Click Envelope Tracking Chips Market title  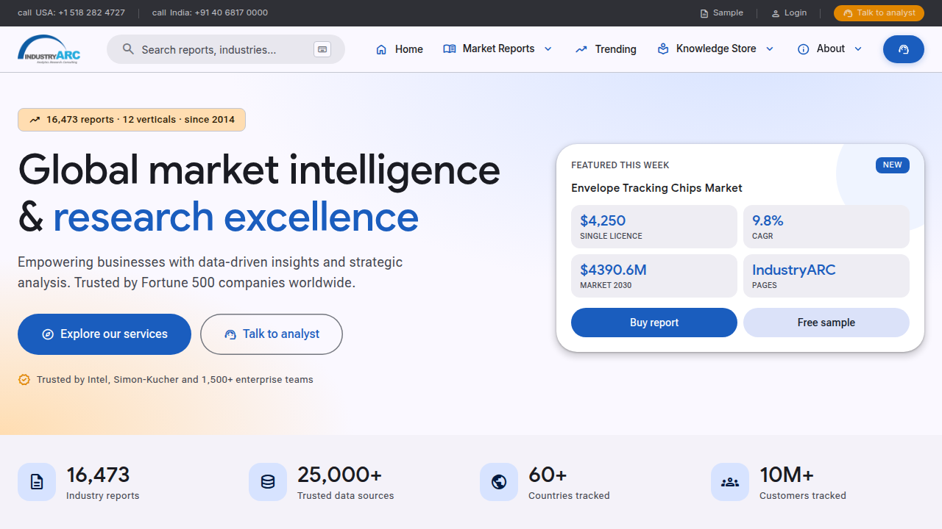(x=656, y=188)
